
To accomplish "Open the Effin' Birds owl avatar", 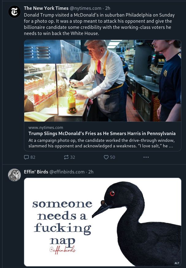I will [x=14, y=175].
